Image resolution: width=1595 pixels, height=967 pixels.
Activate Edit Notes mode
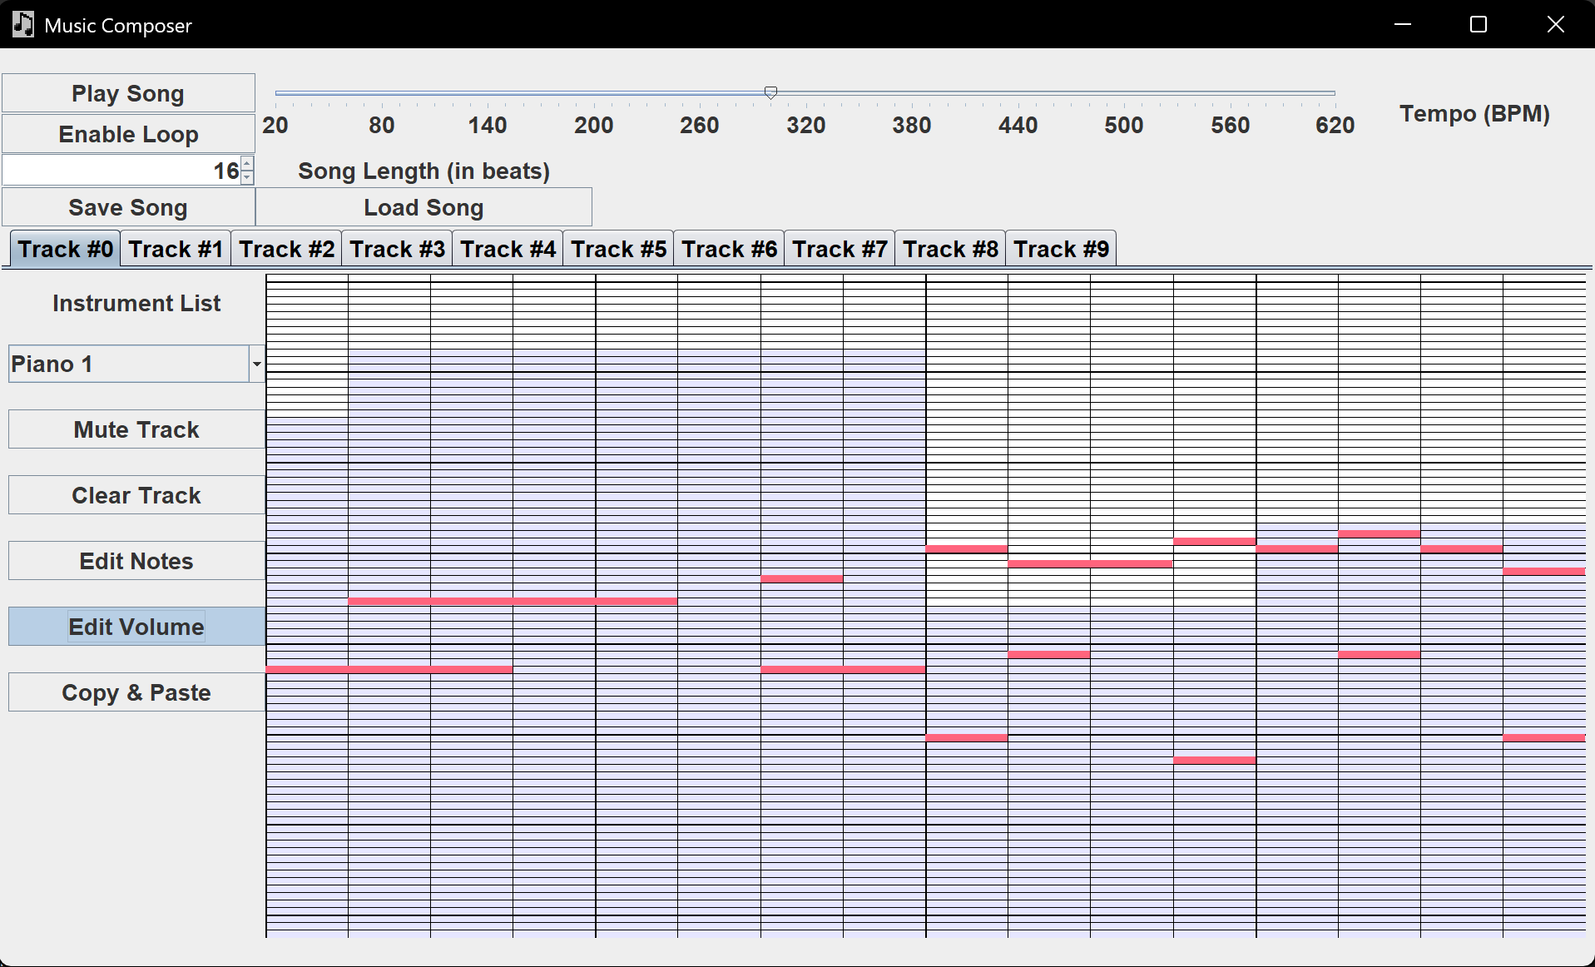click(136, 561)
